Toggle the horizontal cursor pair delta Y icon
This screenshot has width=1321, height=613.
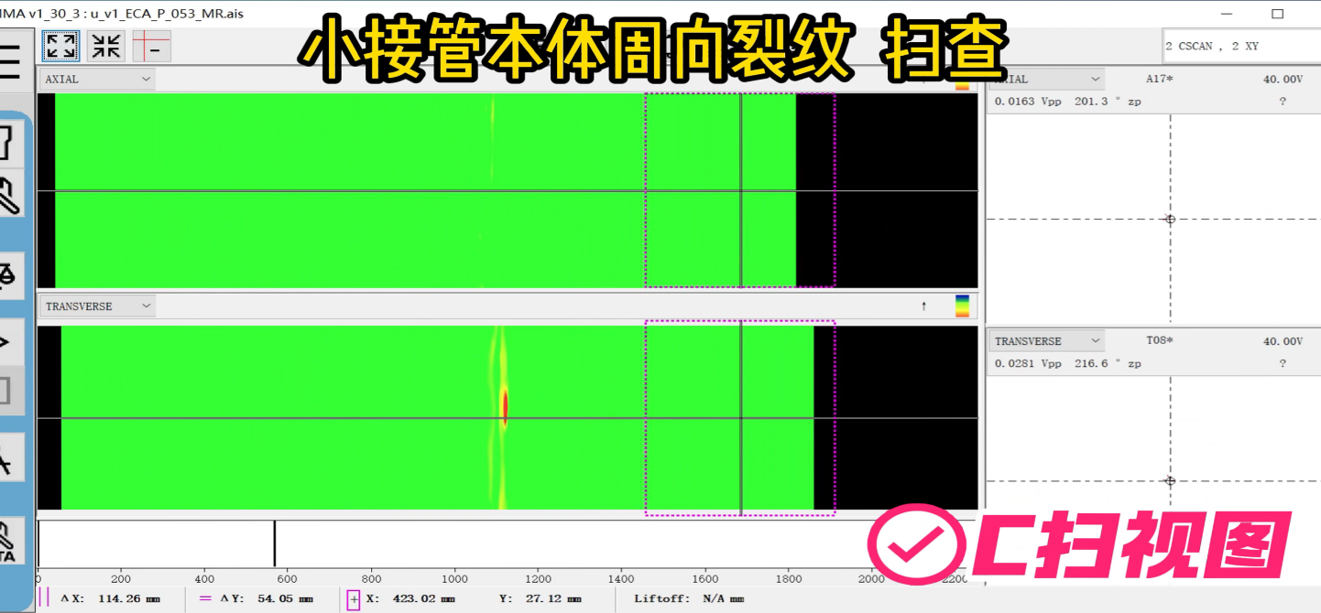pos(204,599)
